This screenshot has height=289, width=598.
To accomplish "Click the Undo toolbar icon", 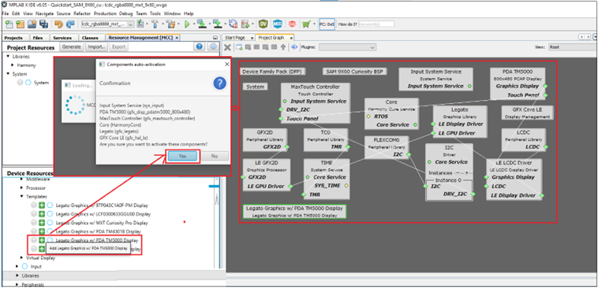I will tap(58, 24).
